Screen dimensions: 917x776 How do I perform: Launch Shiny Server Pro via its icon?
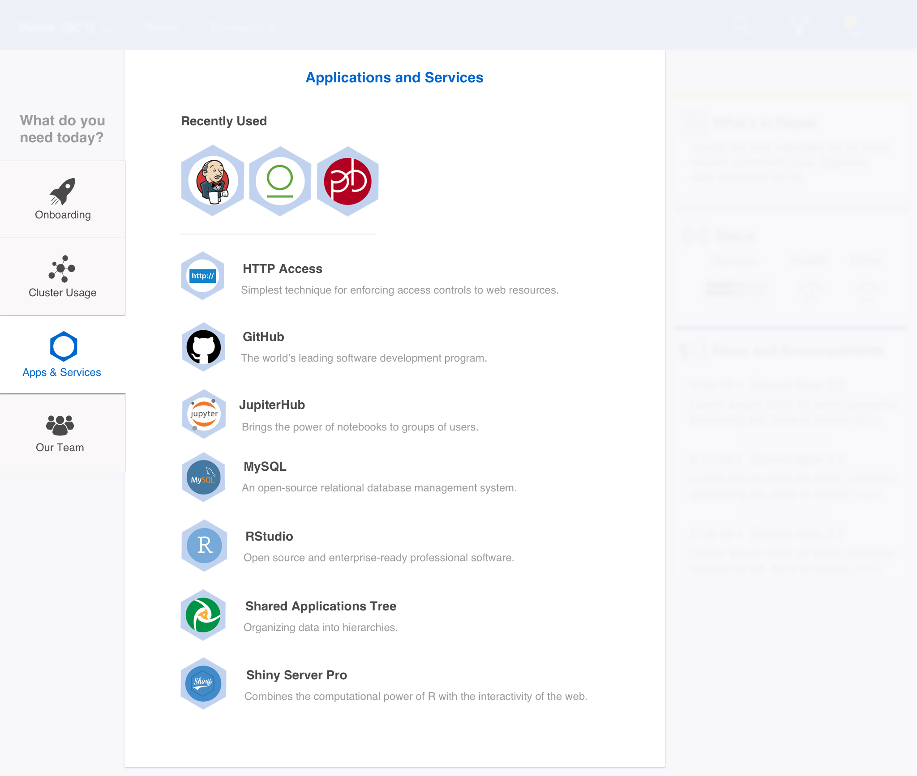(203, 683)
